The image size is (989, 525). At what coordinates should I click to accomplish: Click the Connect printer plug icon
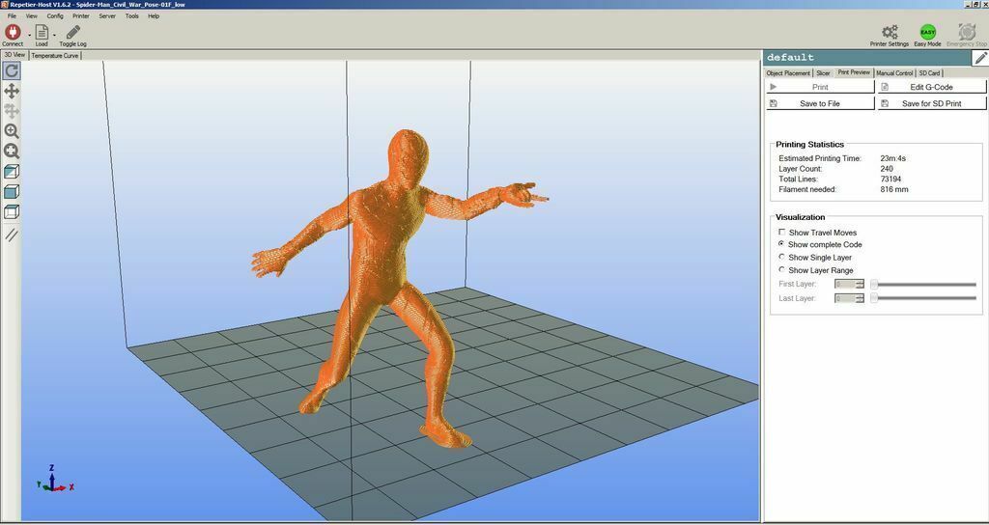point(13,32)
